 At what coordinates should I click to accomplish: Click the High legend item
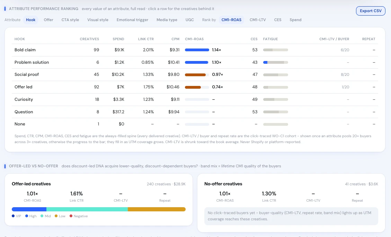point(31,216)
